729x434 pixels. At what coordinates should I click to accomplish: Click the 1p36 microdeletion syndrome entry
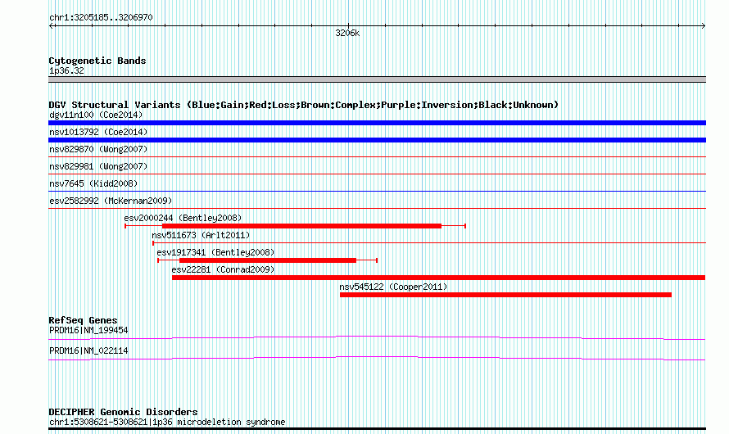point(167,422)
